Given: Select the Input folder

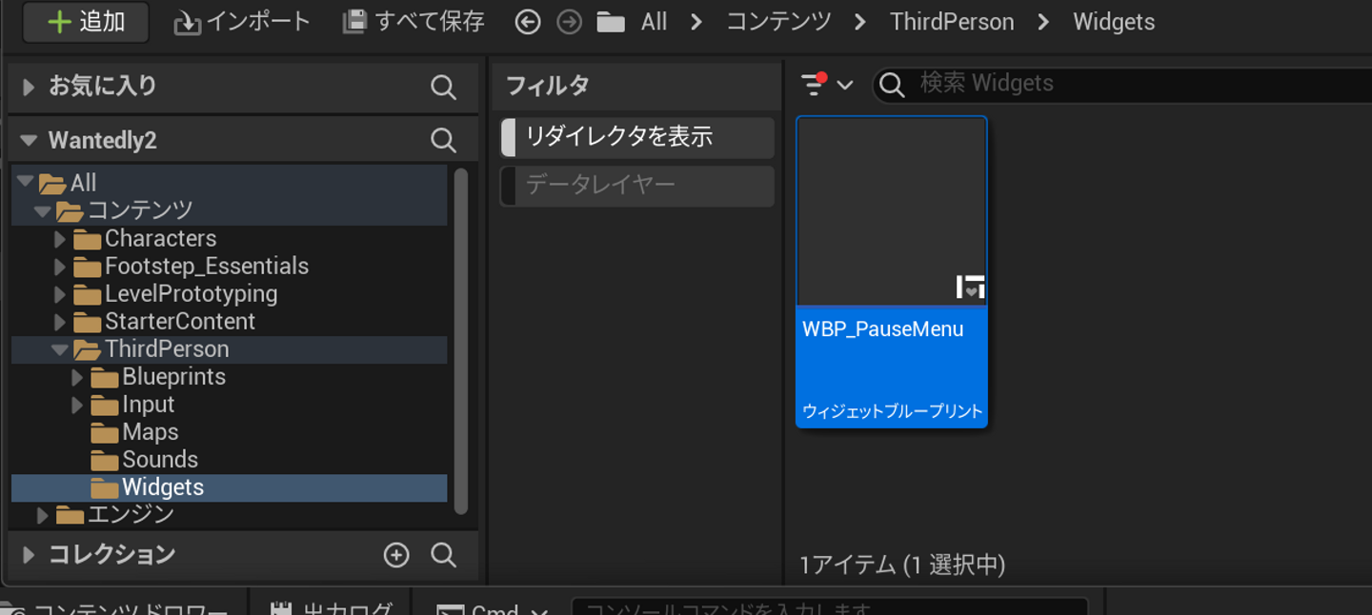Looking at the screenshot, I should 229,405.
